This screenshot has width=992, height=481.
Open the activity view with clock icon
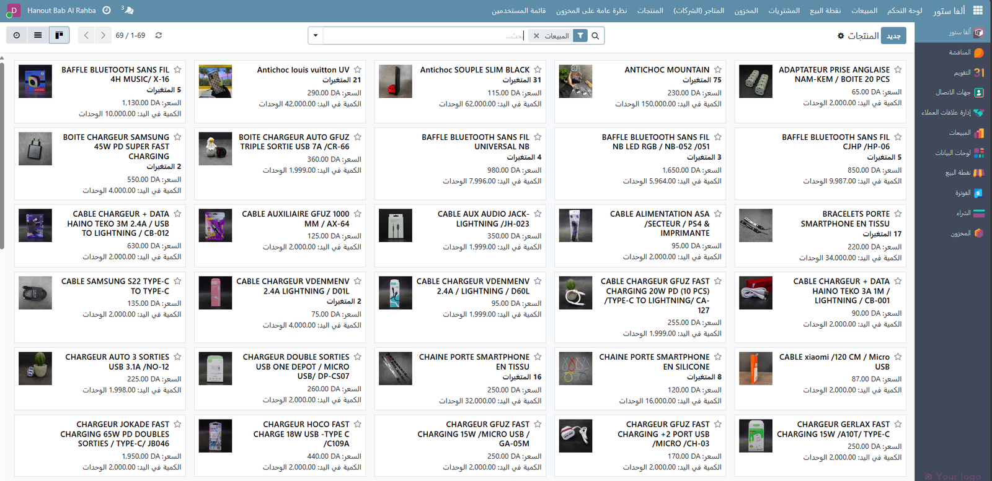click(x=17, y=35)
